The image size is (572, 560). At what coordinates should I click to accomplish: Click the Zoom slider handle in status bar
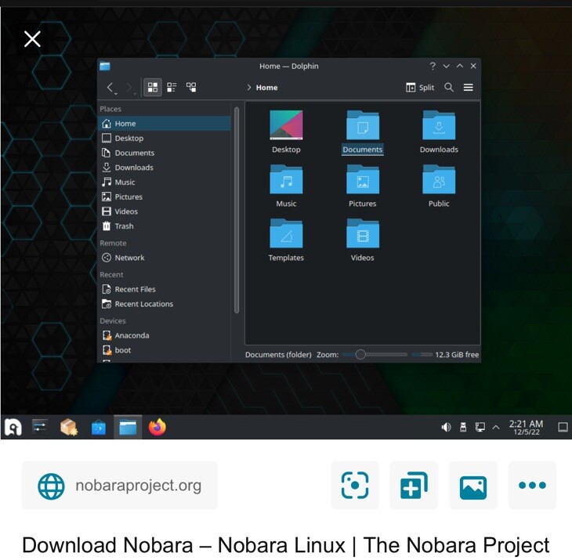click(x=360, y=354)
